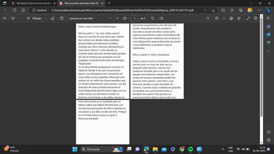Add a new app to the sidebar
The height and width of the screenshot is (154, 274).
pyautogui.click(x=269, y=51)
